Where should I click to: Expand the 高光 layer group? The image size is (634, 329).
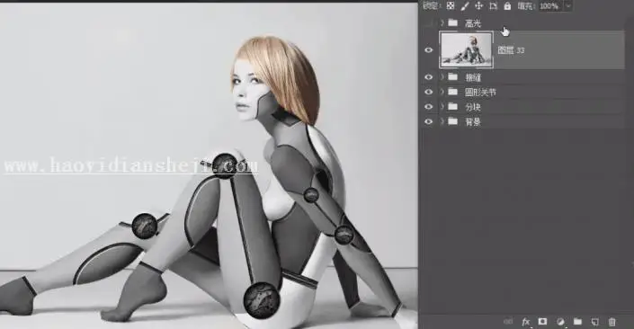click(x=442, y=23)
